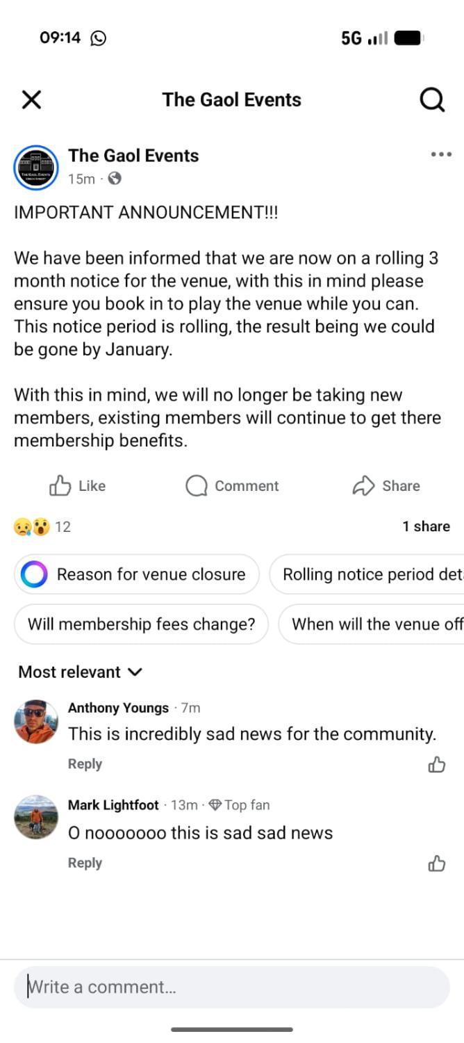Open The Gaol Events profile picture

click(35, 167)
